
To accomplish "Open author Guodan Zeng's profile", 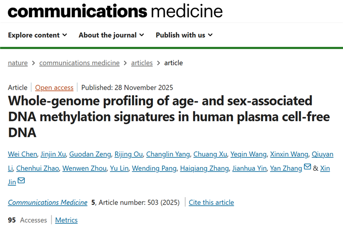I will tap(90, 154).
